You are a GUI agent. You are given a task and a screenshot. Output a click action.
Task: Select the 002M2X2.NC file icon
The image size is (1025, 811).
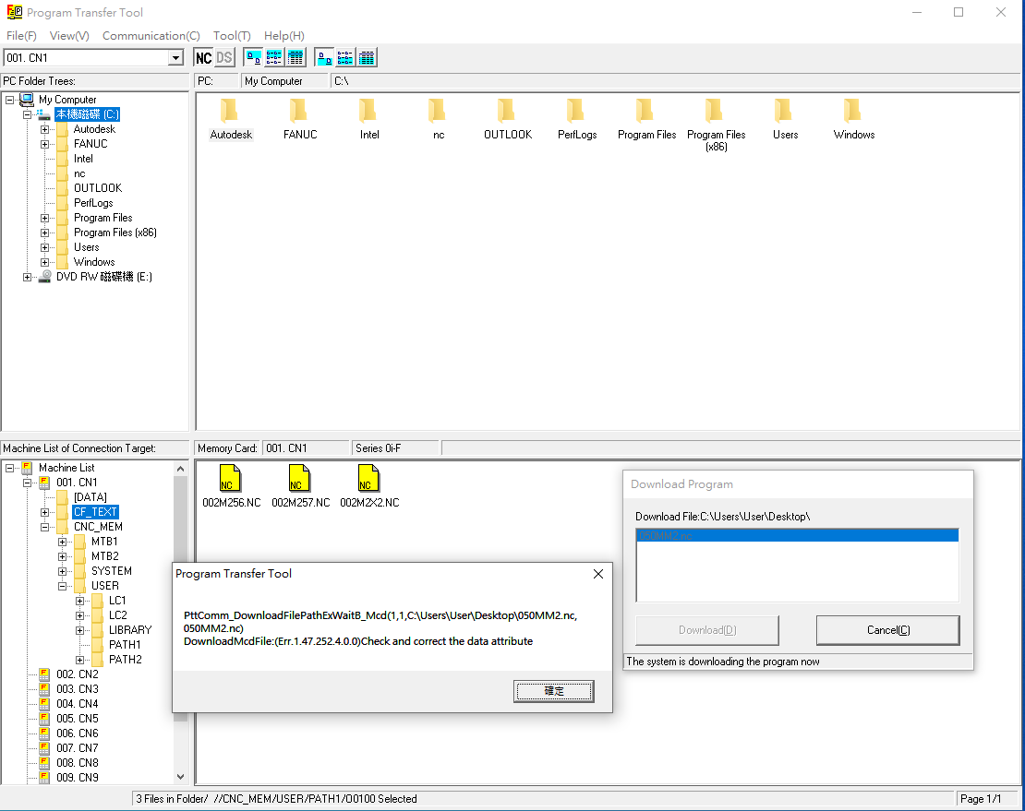[x=368, y=479]
